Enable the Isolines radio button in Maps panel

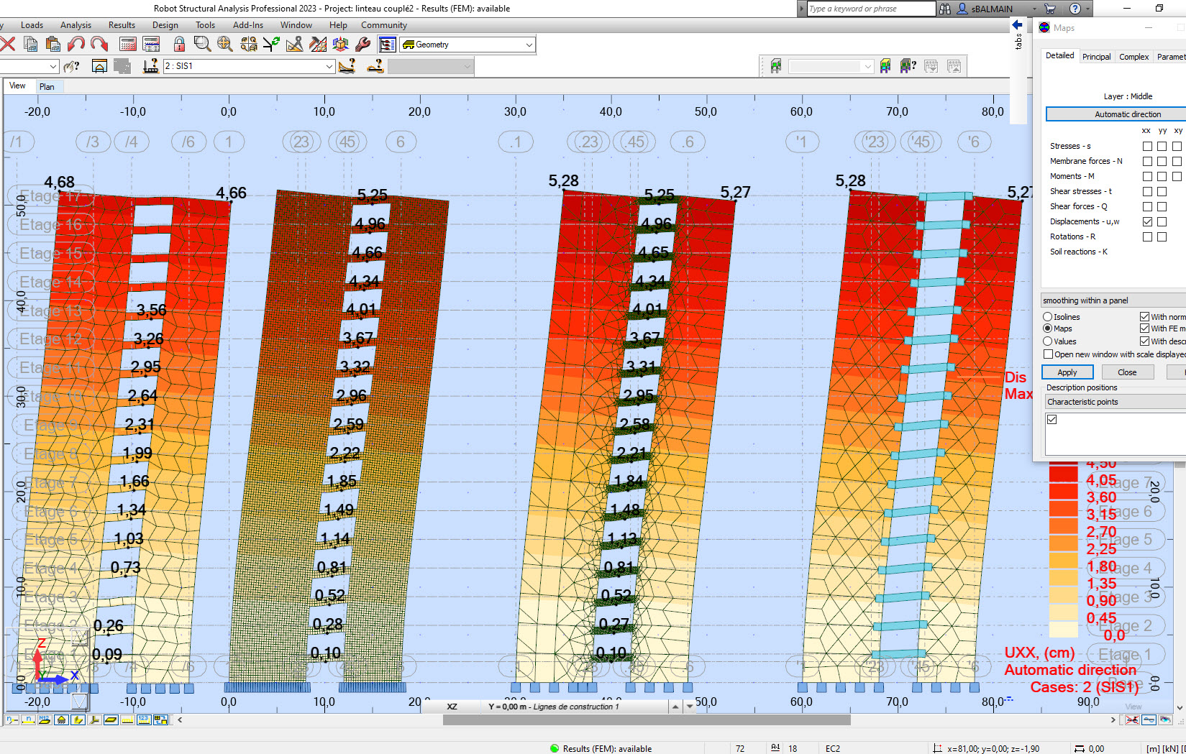pyautogui.click(x=1047, y=316)
